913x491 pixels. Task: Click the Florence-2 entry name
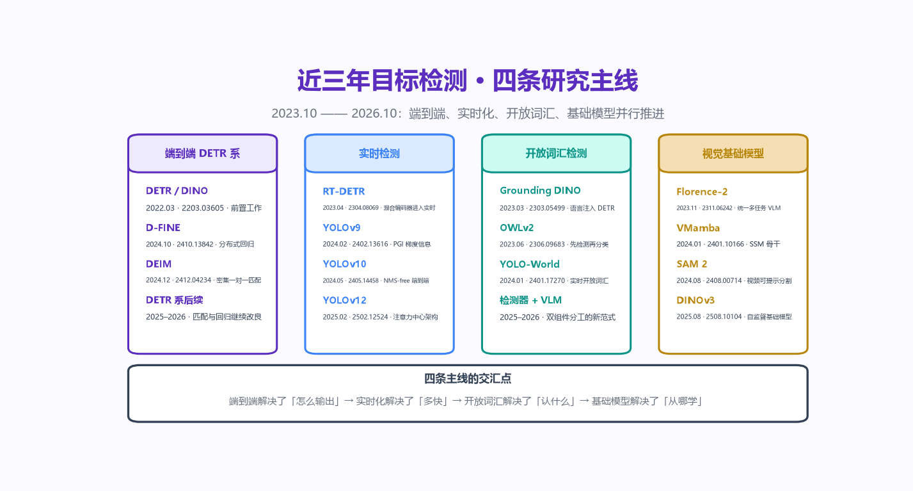pos(702,191)
